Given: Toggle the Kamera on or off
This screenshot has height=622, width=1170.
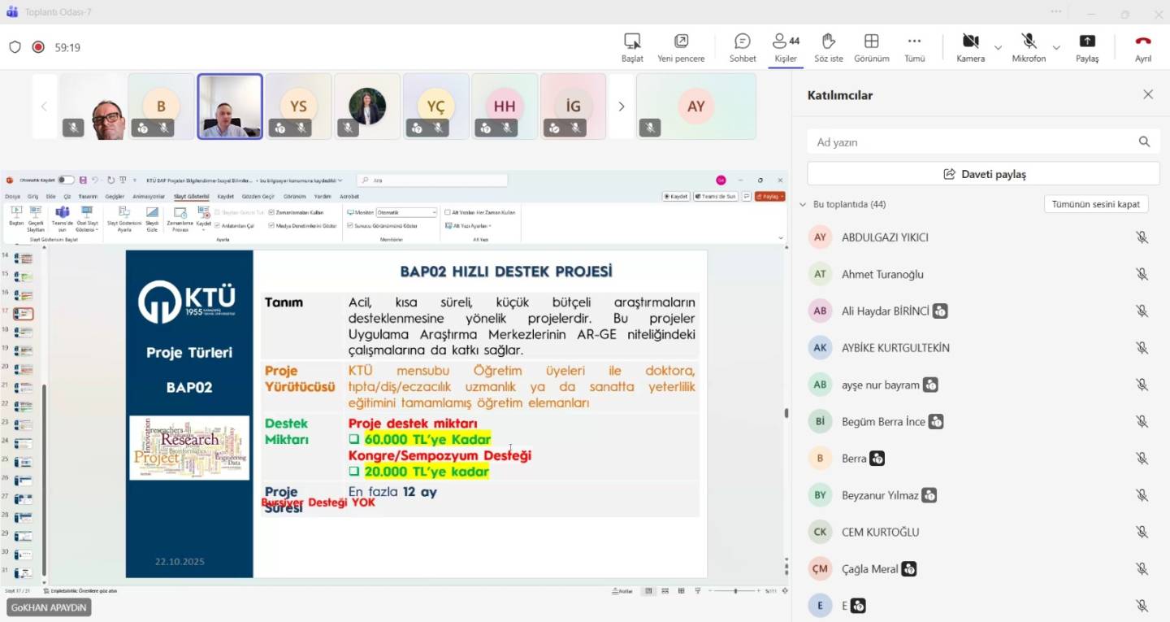Looking at the screenshot, I should coord(970,41).
